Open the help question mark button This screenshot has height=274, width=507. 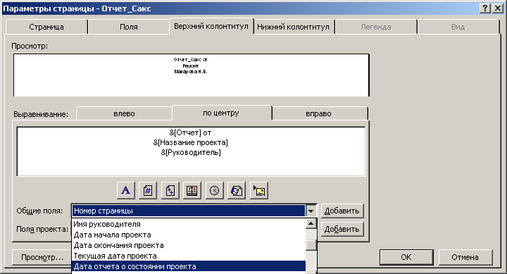coord(485,8)
